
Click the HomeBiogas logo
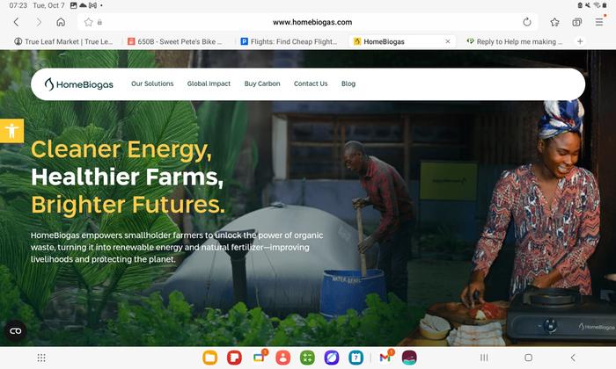[x=79, y=84]
